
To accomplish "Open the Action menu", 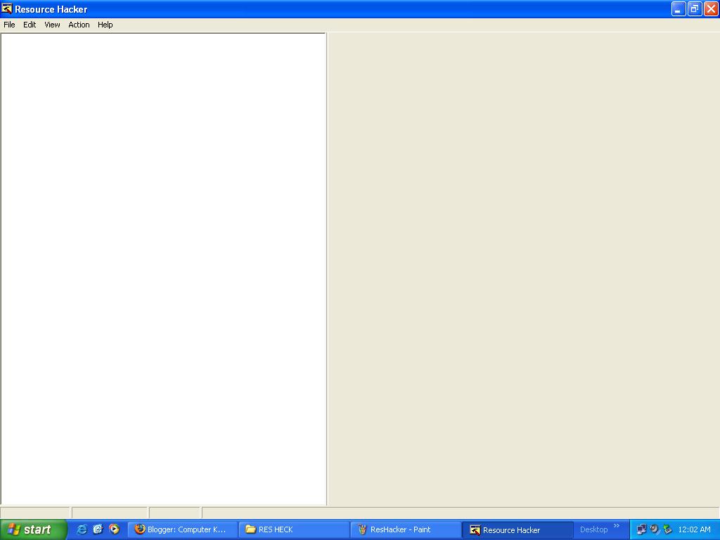I will click(x=79, y=25).
